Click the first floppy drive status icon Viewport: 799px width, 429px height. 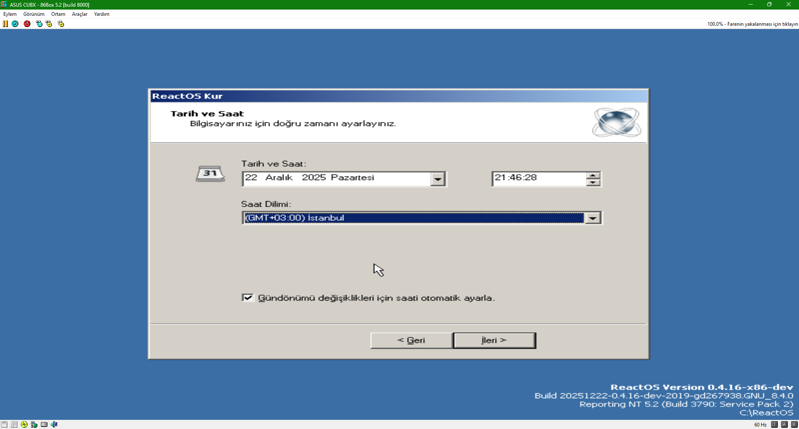click(4, 424)
